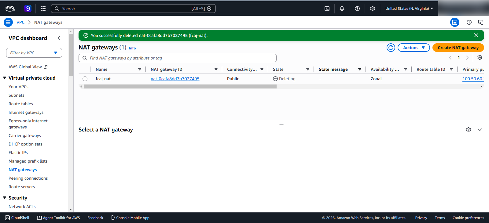489x223 pixels.
Task: Open the AWS home logo
Action: click(10, 9)
